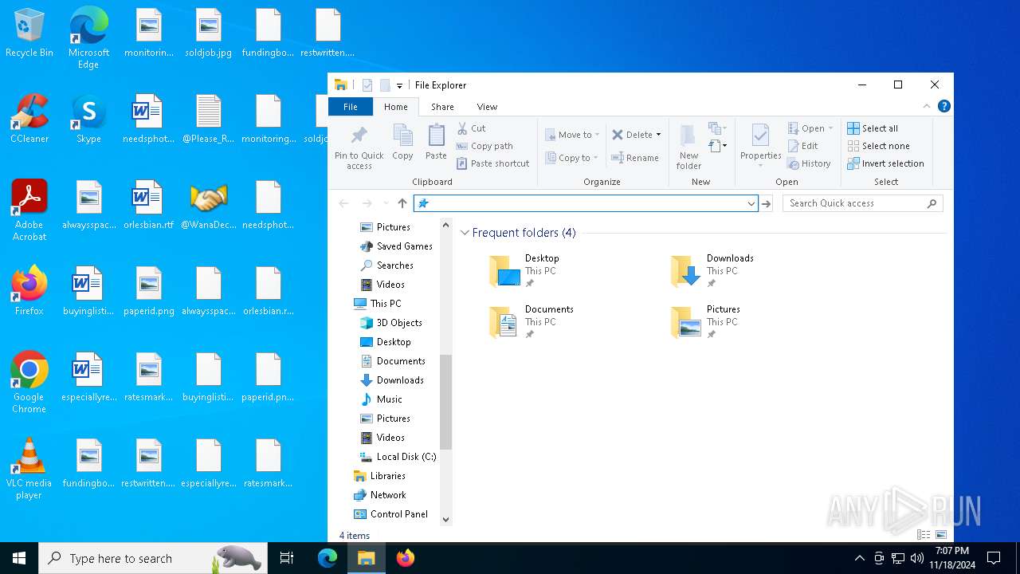Expand the Delete dropdown arrow
This screenshot has height=574, width=1020.
658,135
